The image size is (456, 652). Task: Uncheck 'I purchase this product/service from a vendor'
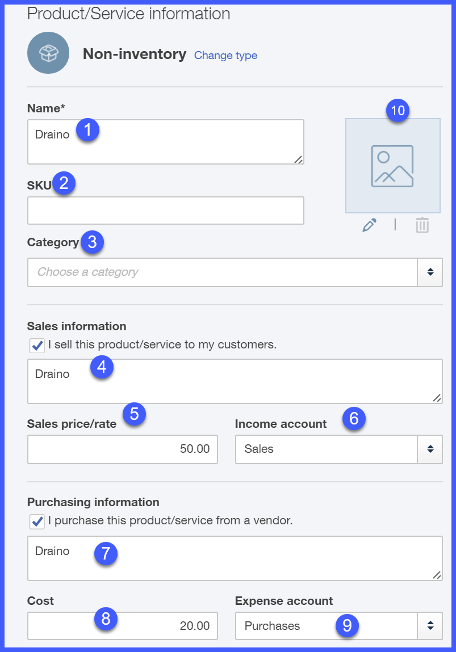(37, 521)
